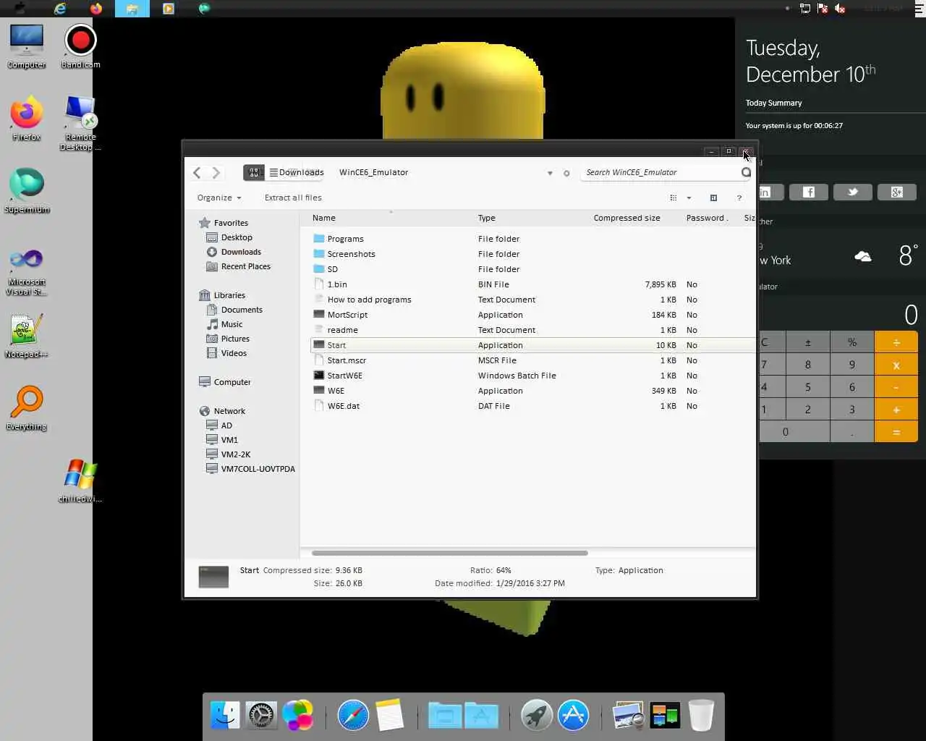Open the explorer help question mark

pos(739,198)
